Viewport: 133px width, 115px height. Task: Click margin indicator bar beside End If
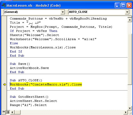(x=4, y=51)
